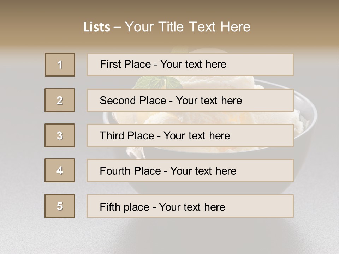Click the Third Place text box
Viewport: 339px width, 254px height.
click(x=190, y=135)
